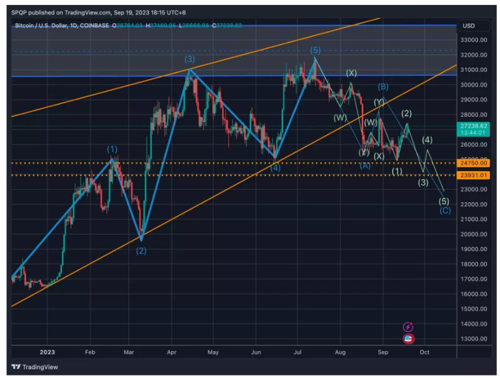The width and height of the screenshot is (500, 378).
Task: Click the blue (A) wave label
Action: click(365, 165)
